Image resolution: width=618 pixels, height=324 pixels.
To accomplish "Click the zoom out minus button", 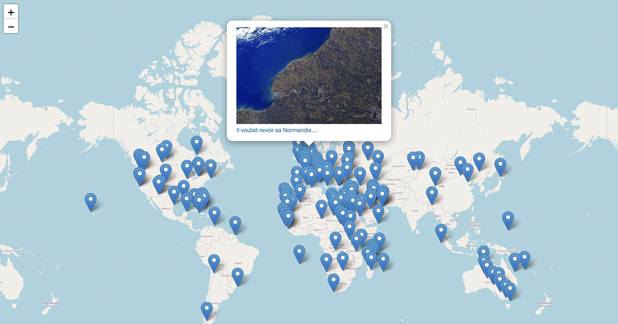I will (11, 27).
